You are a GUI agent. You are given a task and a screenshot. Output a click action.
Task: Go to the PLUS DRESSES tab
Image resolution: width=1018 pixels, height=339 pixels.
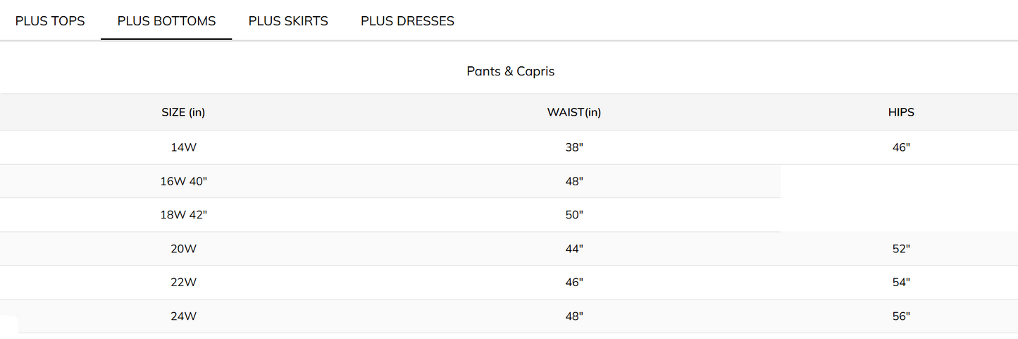coord(407,21)
